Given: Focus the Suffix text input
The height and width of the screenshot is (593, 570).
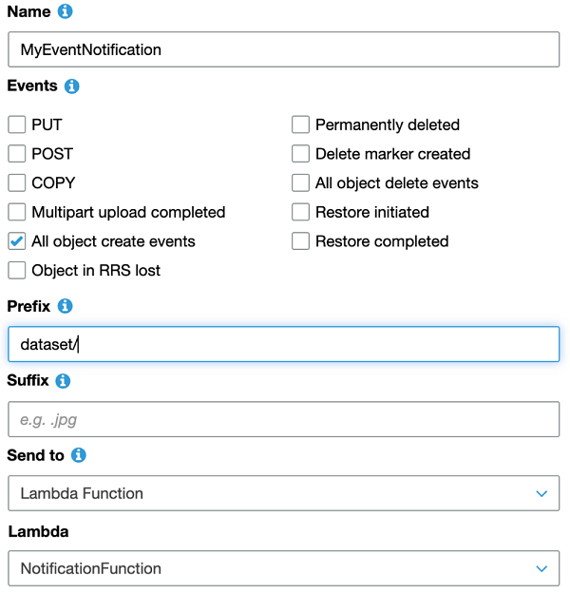Looking at the screenshot, I should [x=283, y=418].
